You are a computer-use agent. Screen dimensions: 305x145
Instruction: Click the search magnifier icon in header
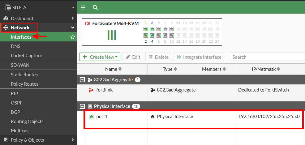coord(95,7)
